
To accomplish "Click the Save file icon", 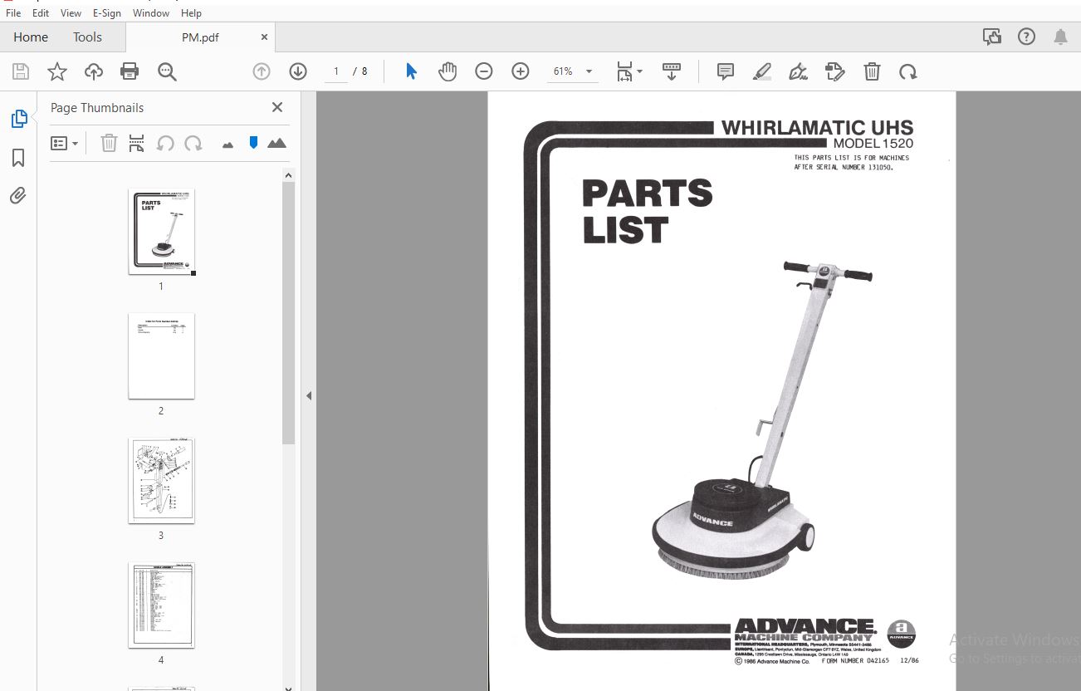I will pos(21,71).
